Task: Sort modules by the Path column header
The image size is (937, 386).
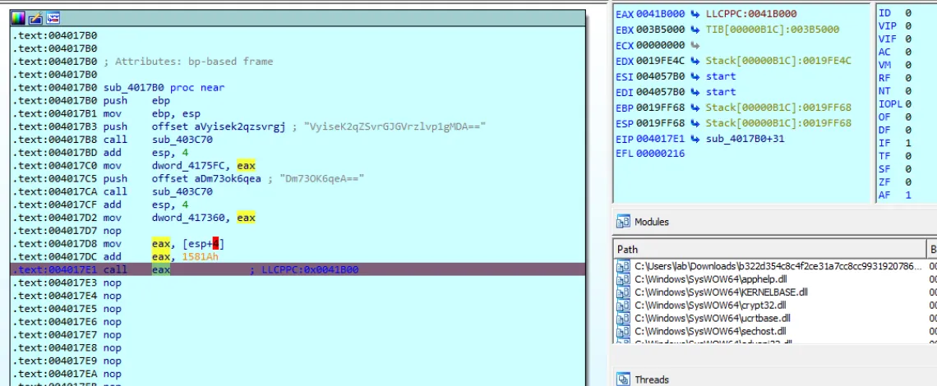Action: (x=769, y=249)
